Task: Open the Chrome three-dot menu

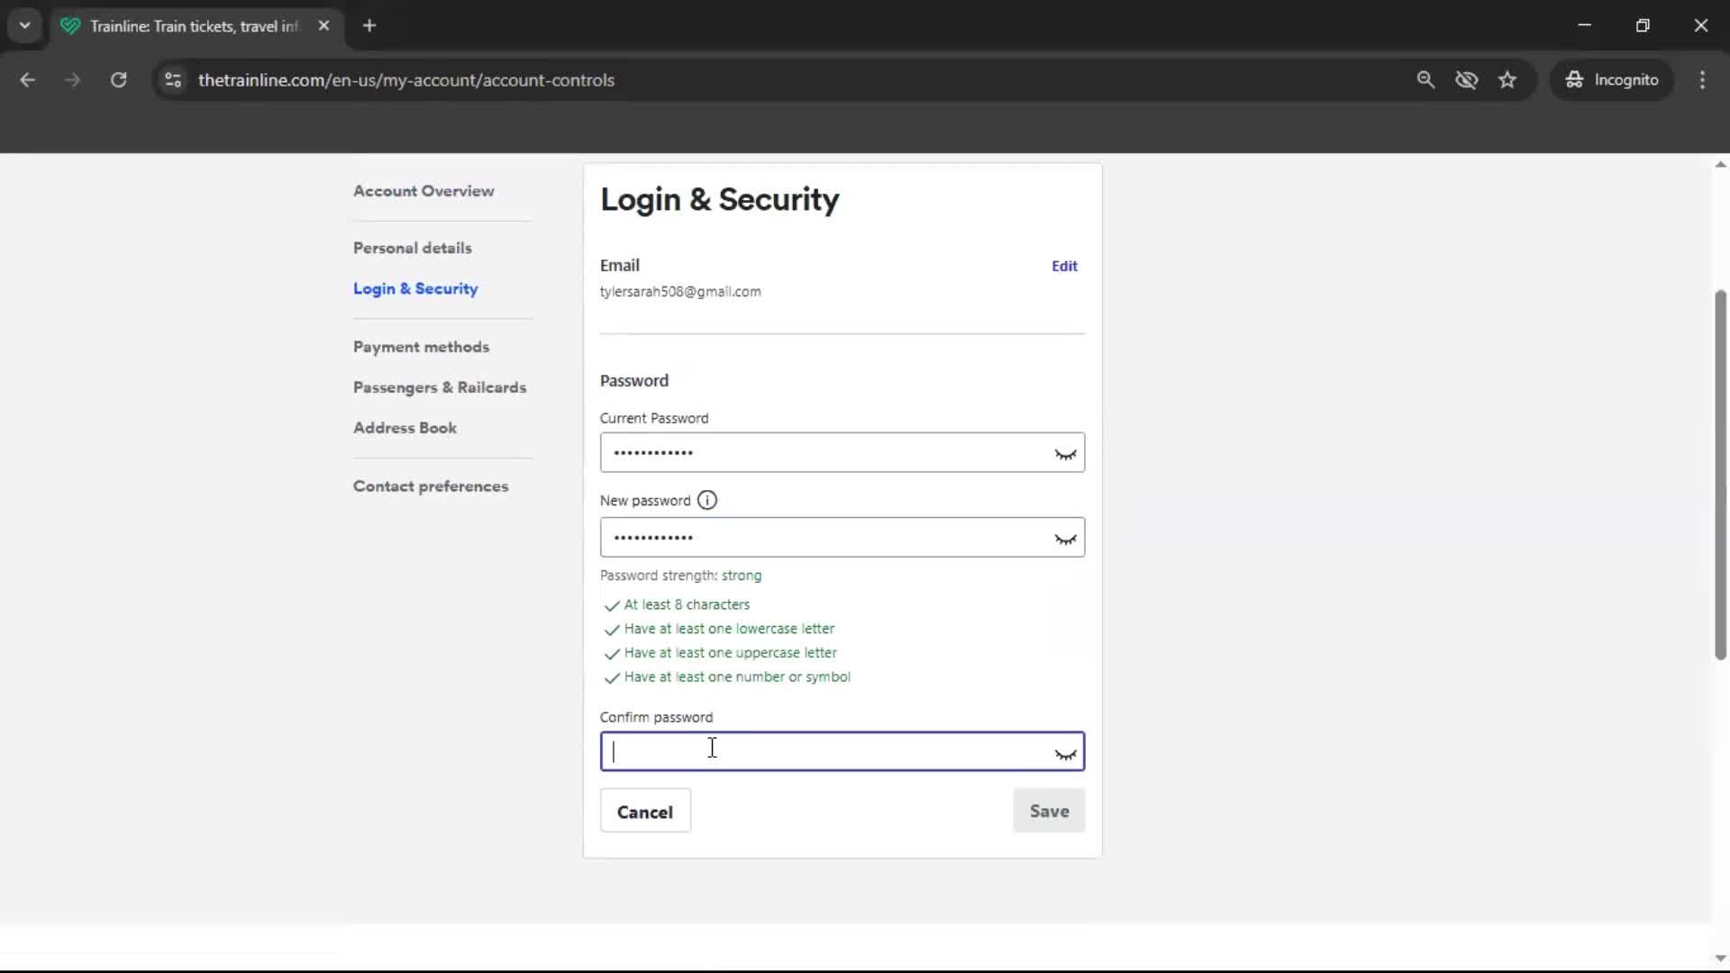Action: tap(1702, 79)
